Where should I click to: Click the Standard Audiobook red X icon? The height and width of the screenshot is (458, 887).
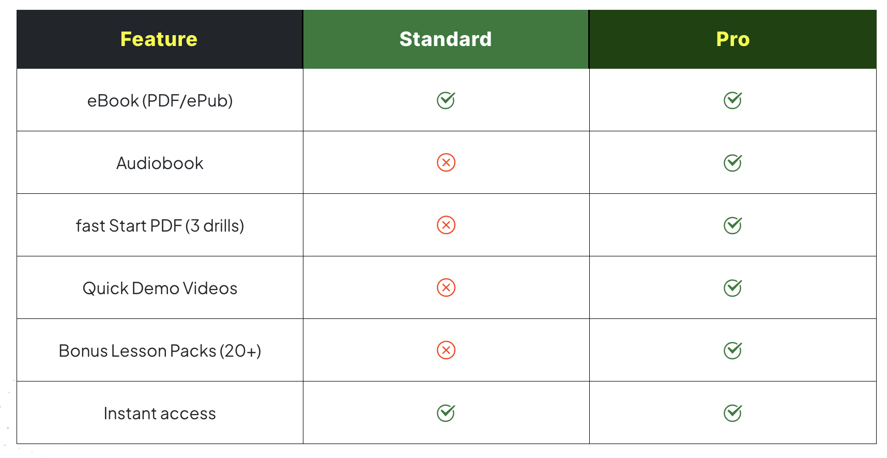tap(446, 163)
